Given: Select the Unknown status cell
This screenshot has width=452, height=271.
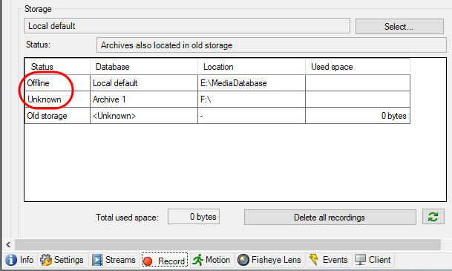Looking at the screenshot, I should pyautogui.click(x=57, y=99).
